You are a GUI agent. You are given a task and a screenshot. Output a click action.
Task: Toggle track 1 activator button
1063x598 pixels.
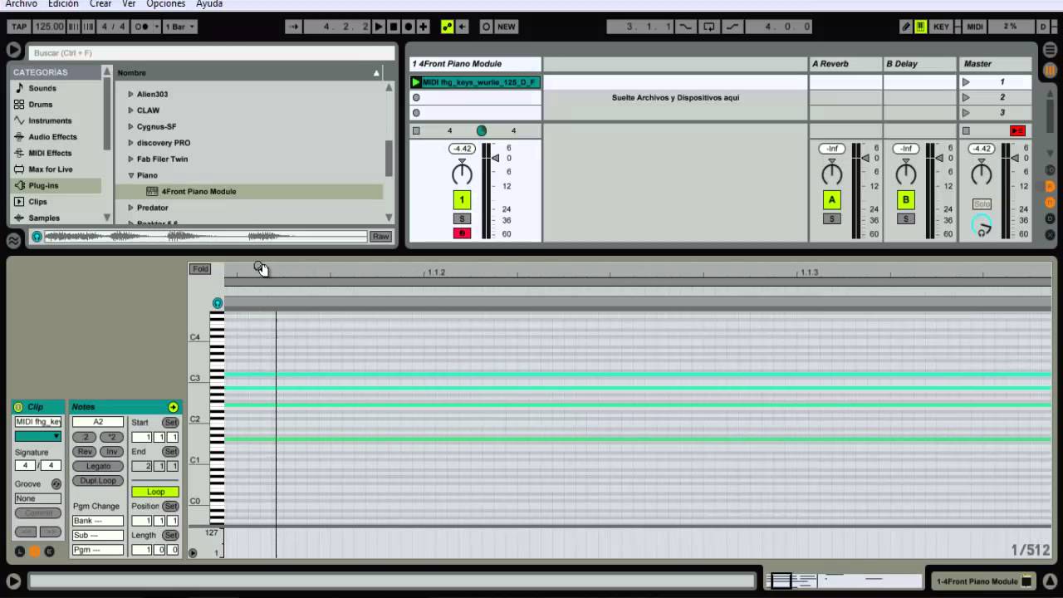(462, 199)
